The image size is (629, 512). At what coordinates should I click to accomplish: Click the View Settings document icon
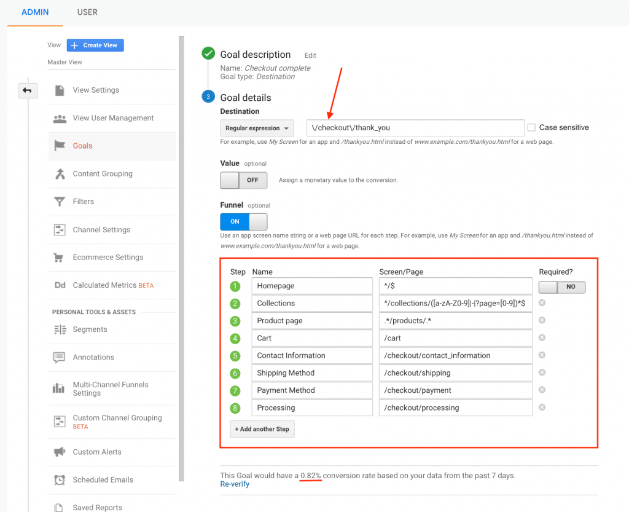pyautogui.click(x=60, y=90)
